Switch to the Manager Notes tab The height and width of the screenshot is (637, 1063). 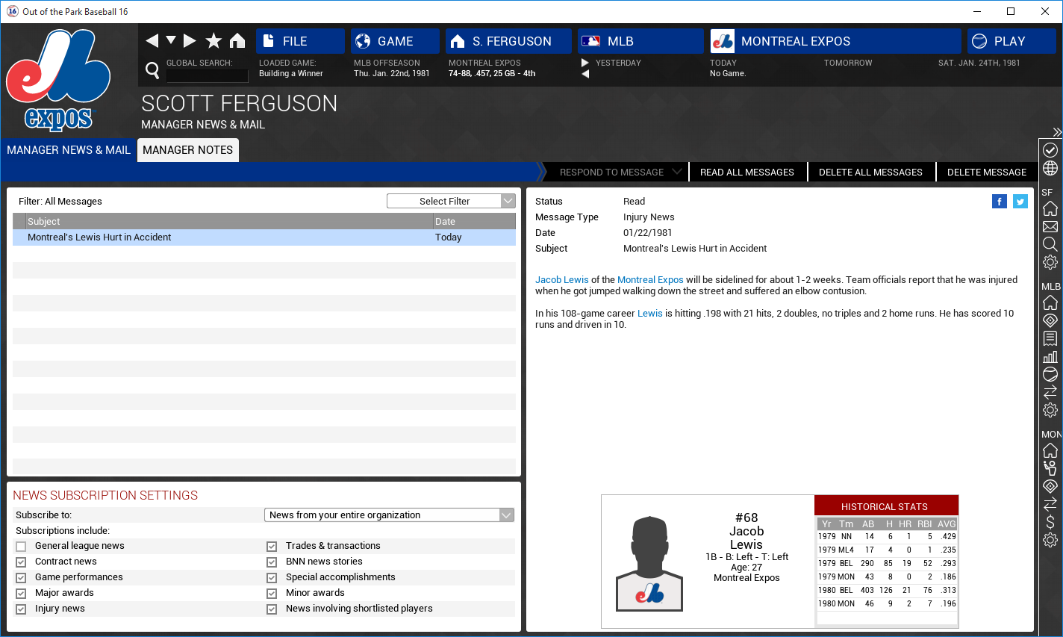pyautogui.click(x=187, y=150)
